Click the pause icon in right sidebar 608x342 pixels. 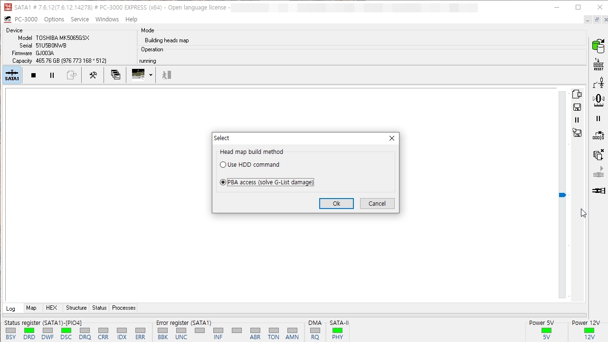tap(598, 119)
